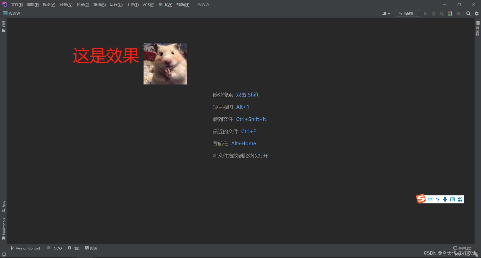Open the 工具(T) menu

133,4
